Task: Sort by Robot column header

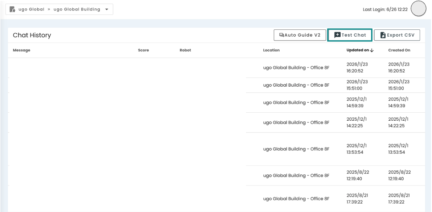Action: coord(185,50)
